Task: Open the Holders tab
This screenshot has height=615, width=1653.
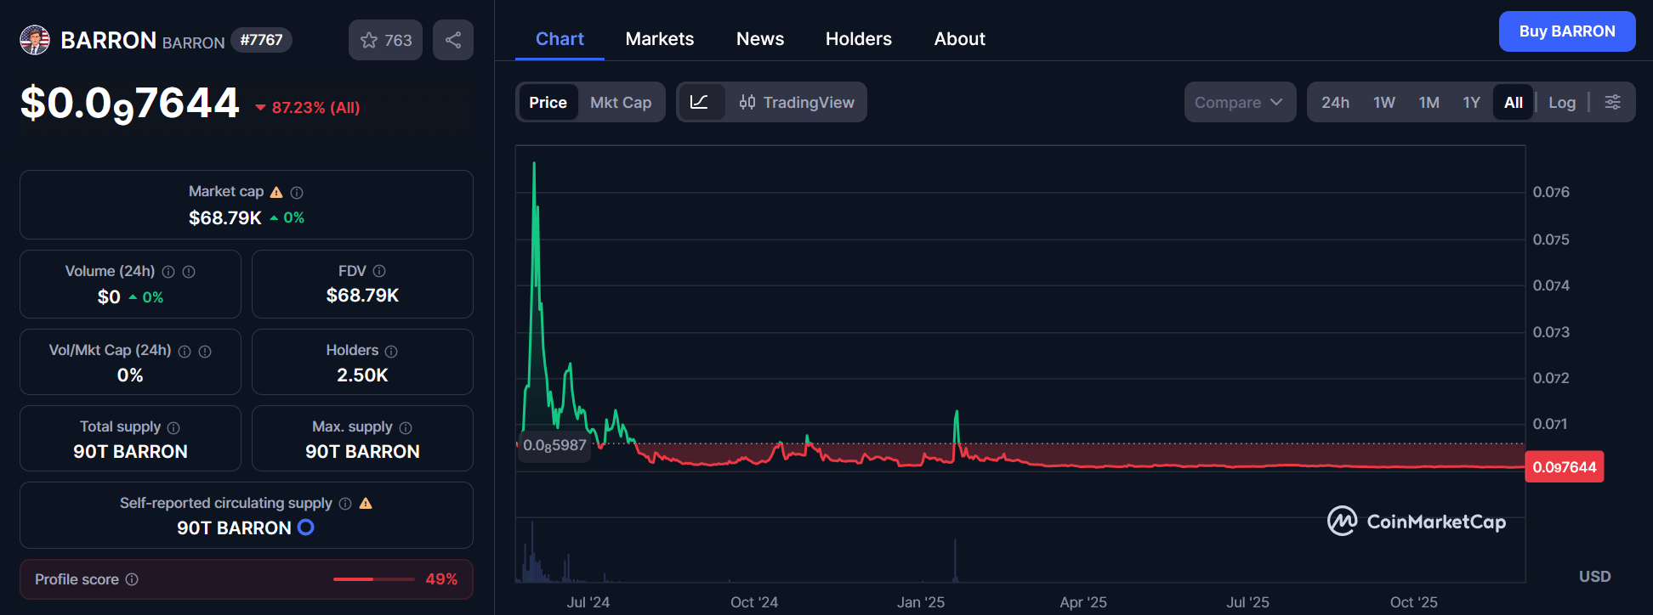Action: tap(859, 39)
